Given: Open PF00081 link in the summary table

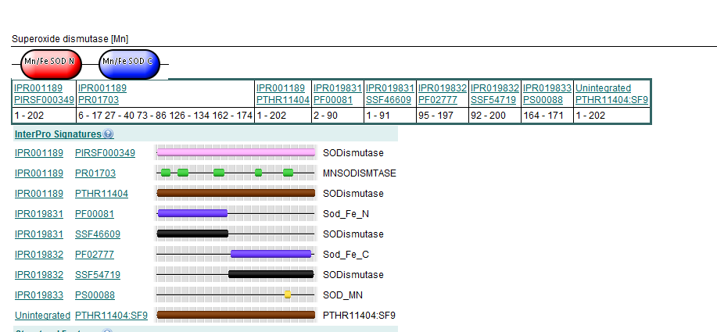Looking at the screenshot, I should coord(333,99).
